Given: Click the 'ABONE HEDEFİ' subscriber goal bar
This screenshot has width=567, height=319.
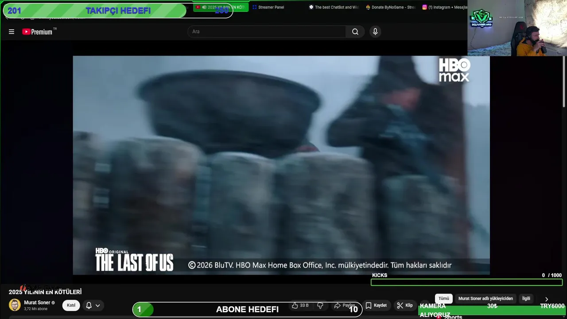Looking at the screenshot, I should tap(247, 309).
